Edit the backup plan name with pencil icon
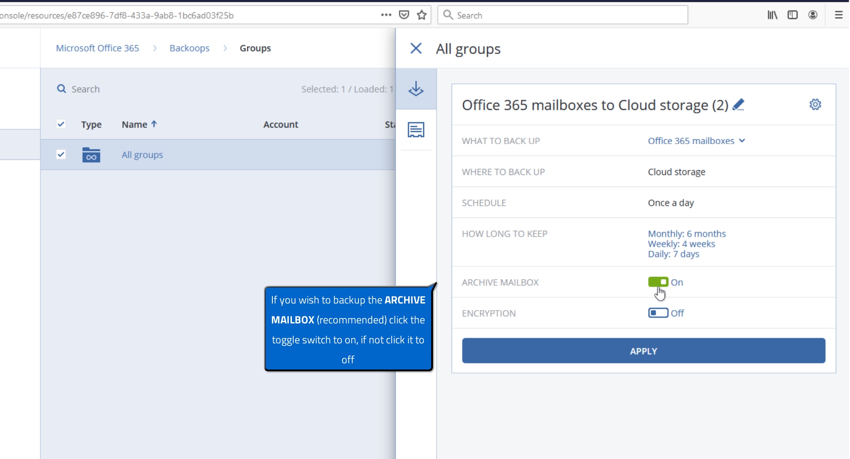Screen dimensions: 850x459 click(738, 105)
